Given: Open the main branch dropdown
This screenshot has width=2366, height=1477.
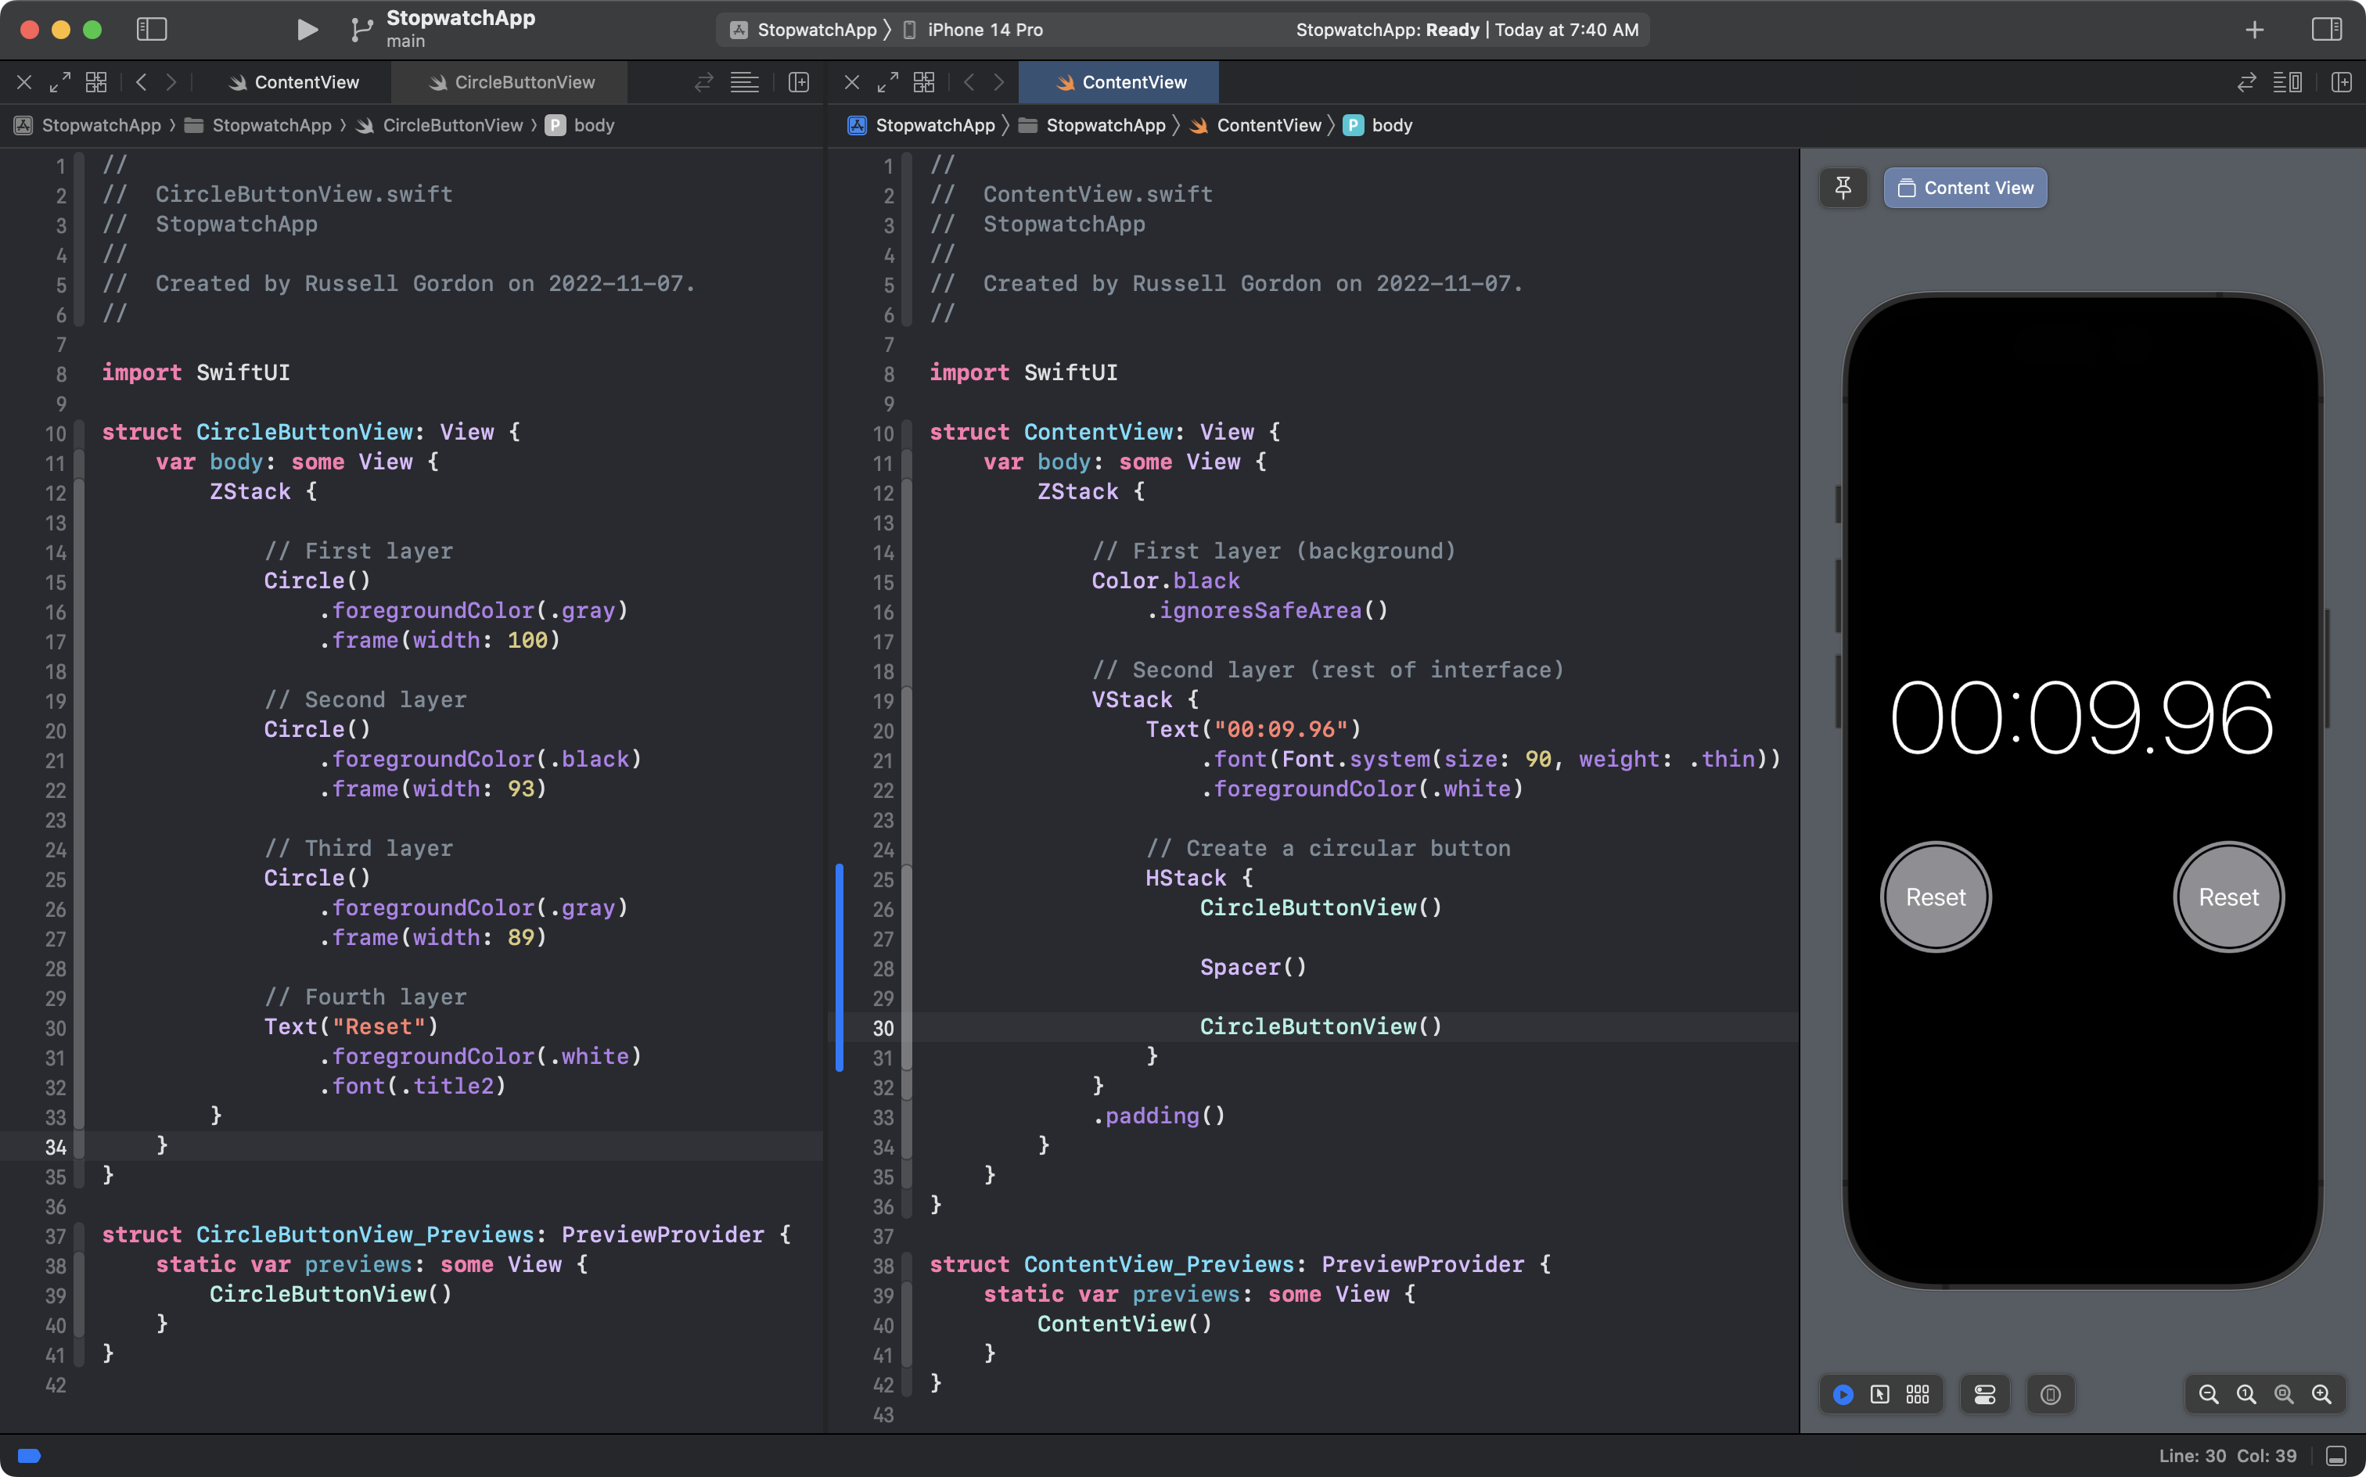Looking at the screenshot, I should pos(405,41).
